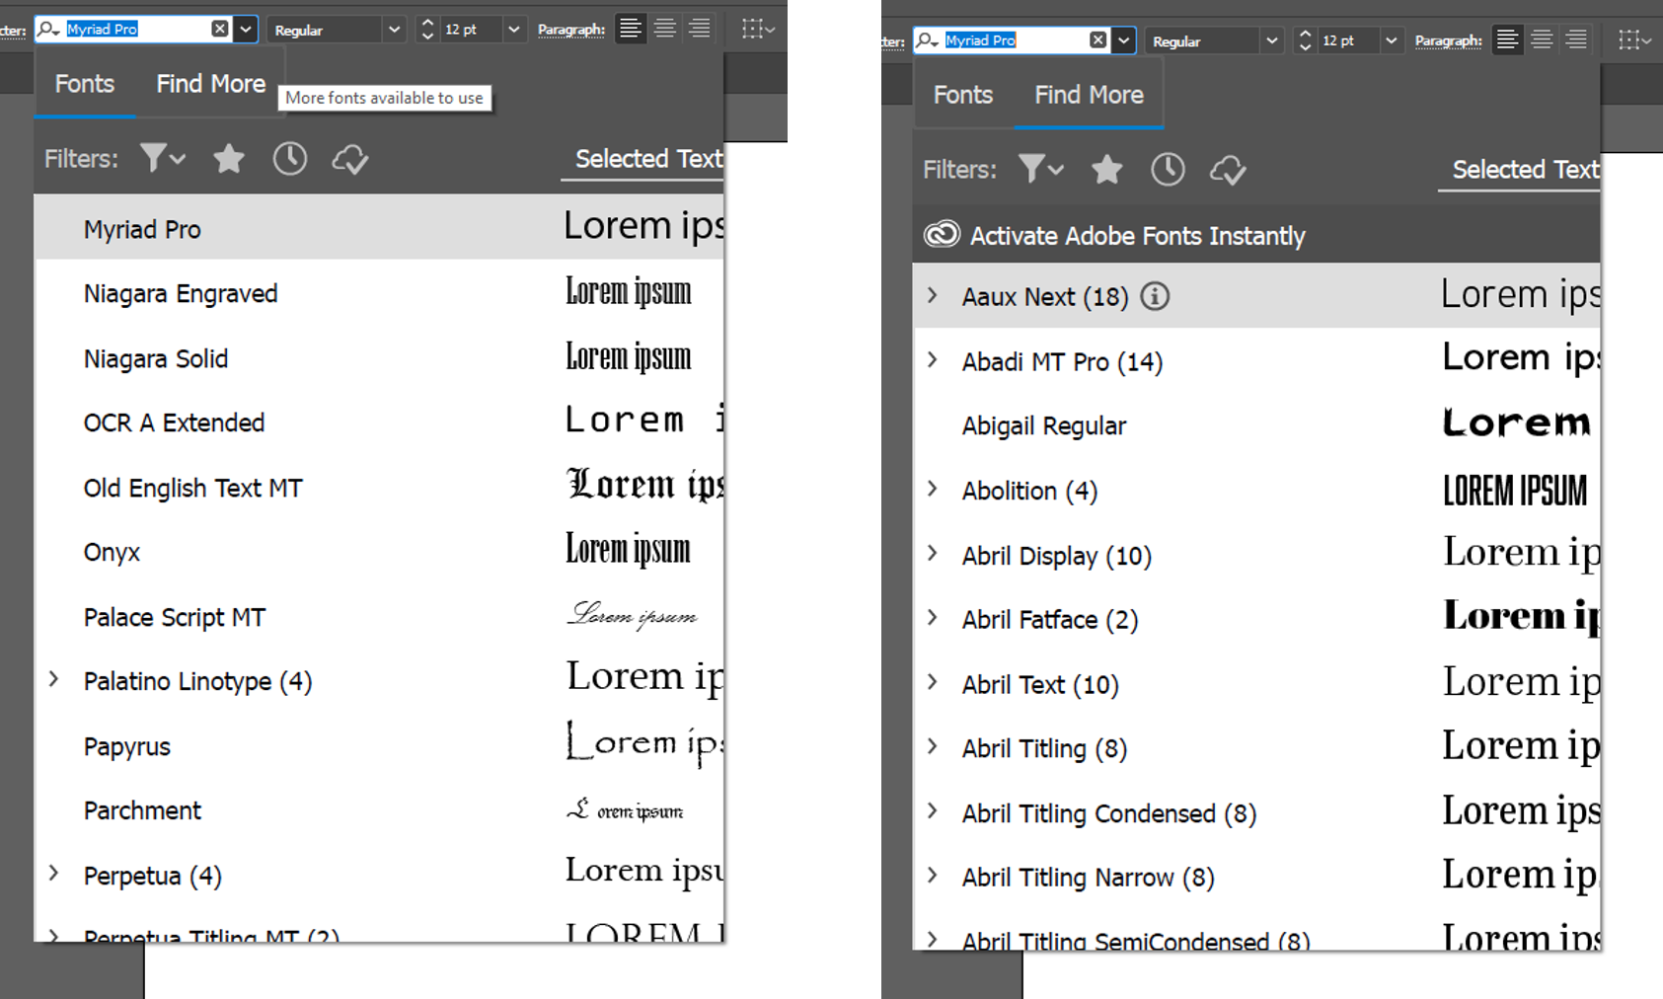Screen dimensions: 1663x999
Task: Select the Niagara Solid font
Action: pos(380,357)
